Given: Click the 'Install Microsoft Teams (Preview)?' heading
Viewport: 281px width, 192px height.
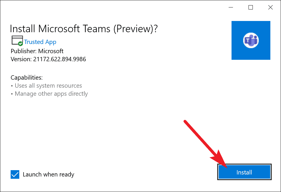Looking at the screenshot, I should [x=84, y=29].
